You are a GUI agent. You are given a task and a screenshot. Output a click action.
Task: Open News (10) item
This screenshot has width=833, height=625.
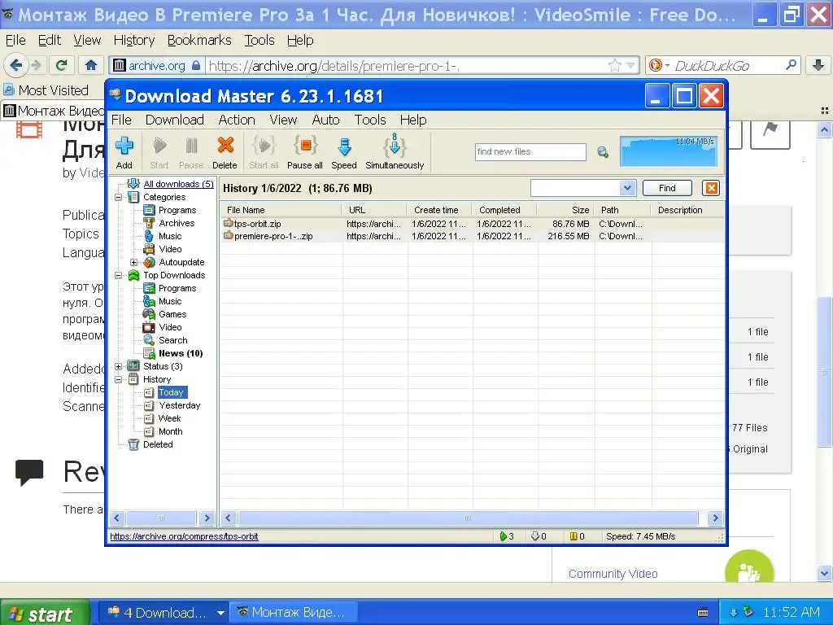click(x=181, y=353)
